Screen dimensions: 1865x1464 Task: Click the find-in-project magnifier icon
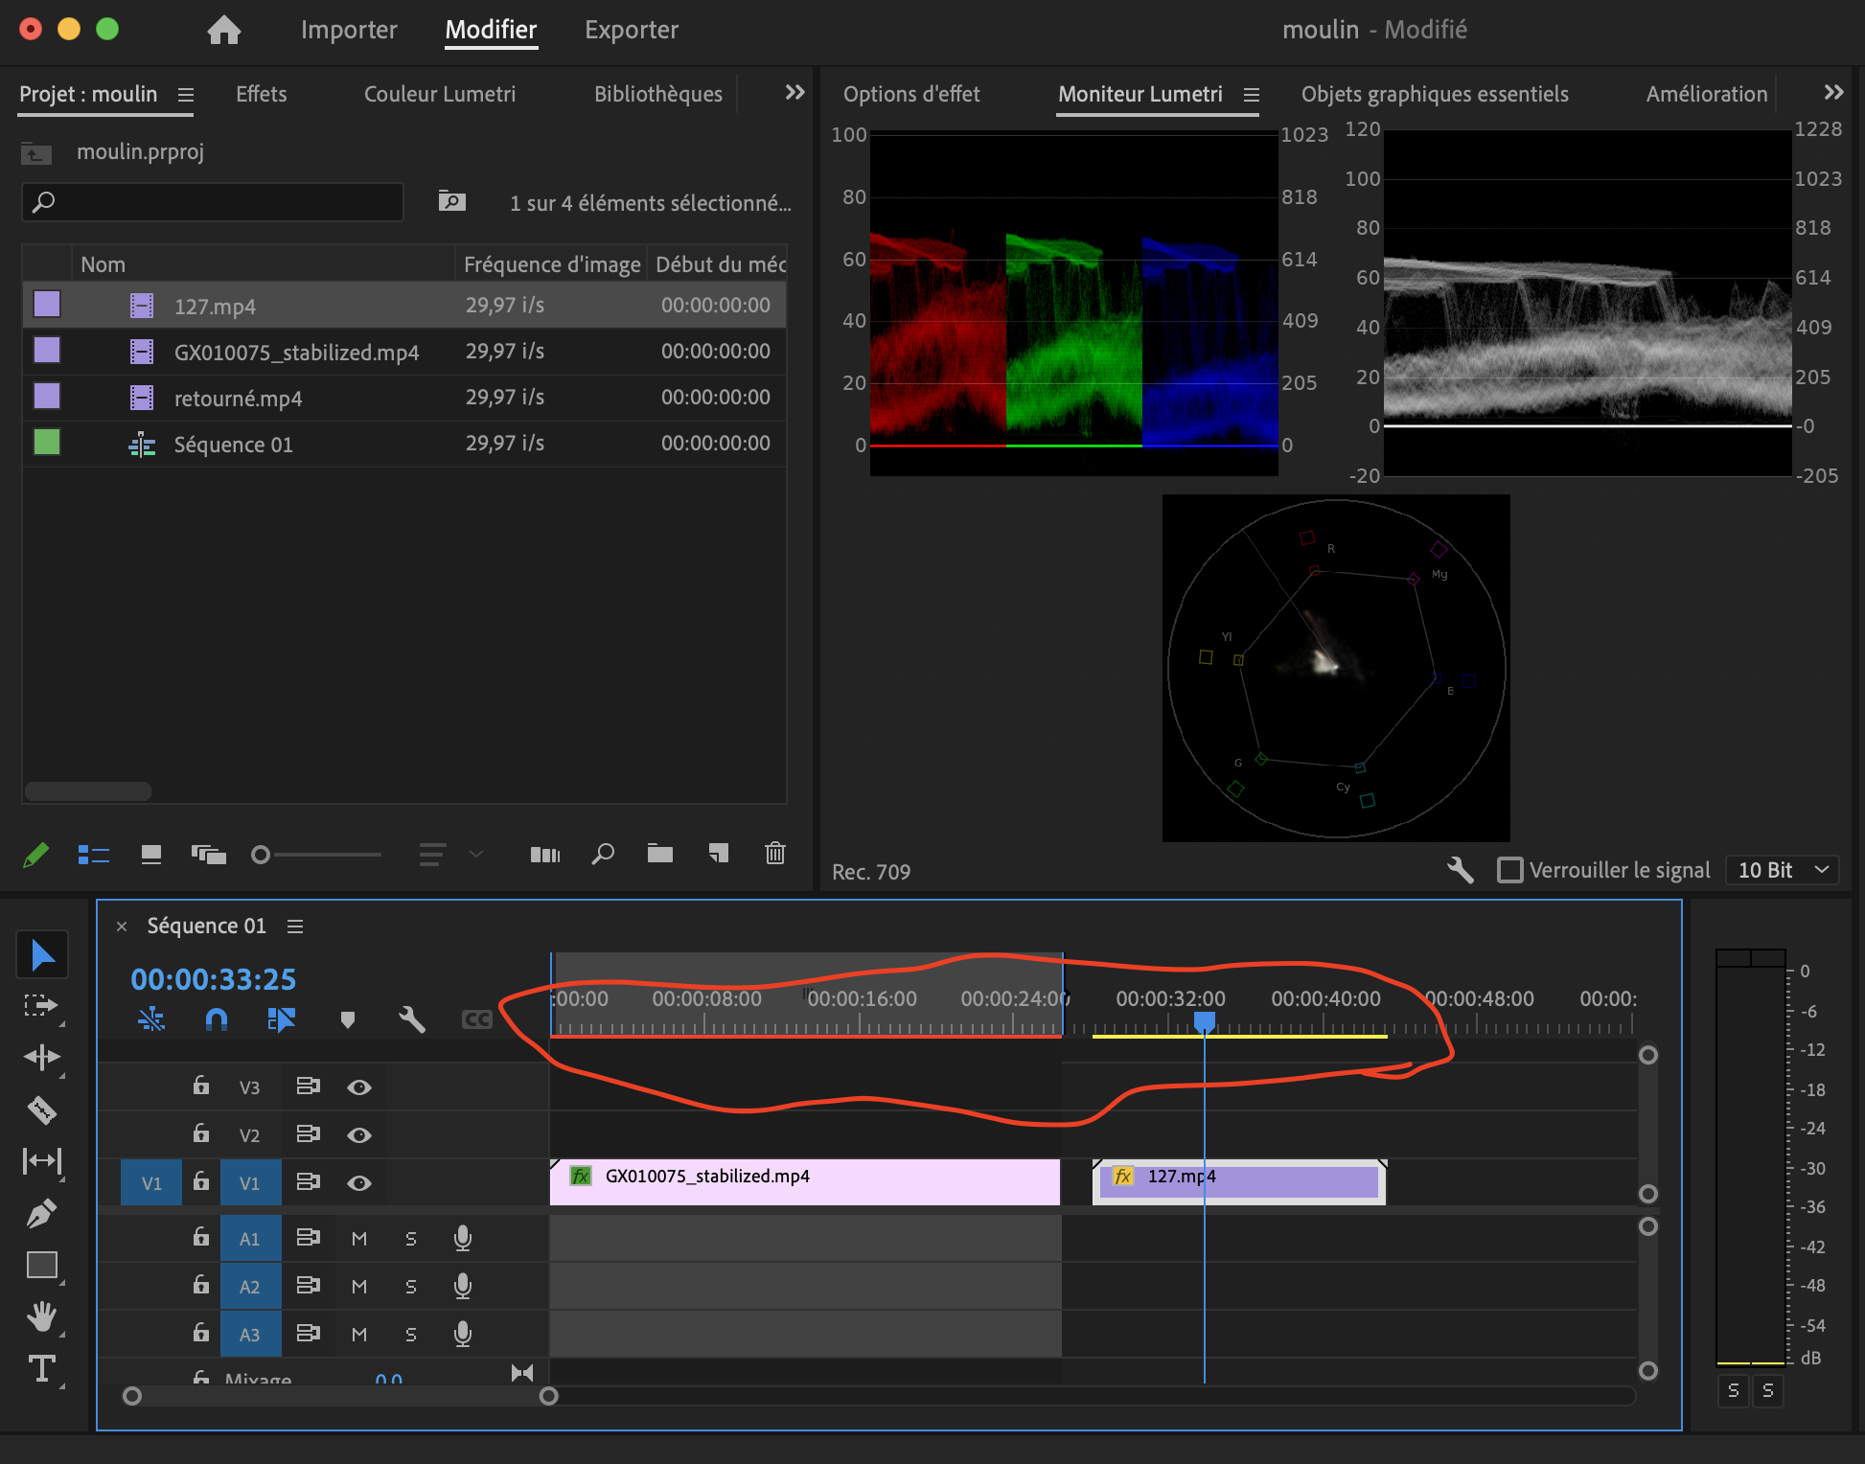pos(603,854)
